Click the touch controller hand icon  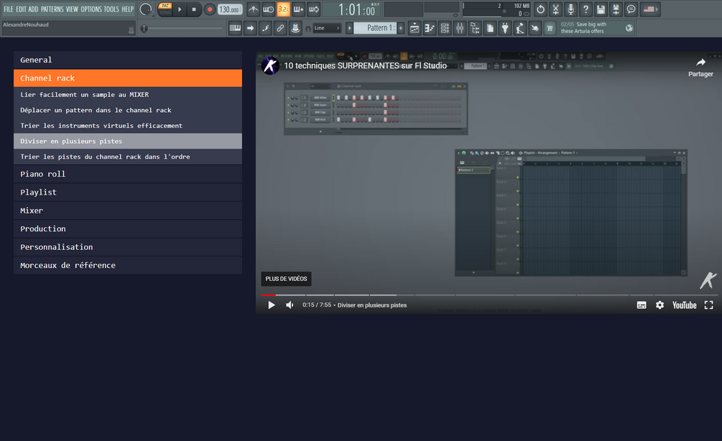click(x=534, y=28)
